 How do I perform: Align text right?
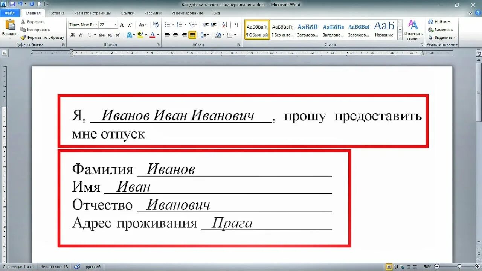coord(184,35)
